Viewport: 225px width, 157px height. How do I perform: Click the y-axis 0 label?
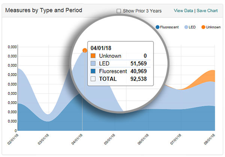(16, 131)
